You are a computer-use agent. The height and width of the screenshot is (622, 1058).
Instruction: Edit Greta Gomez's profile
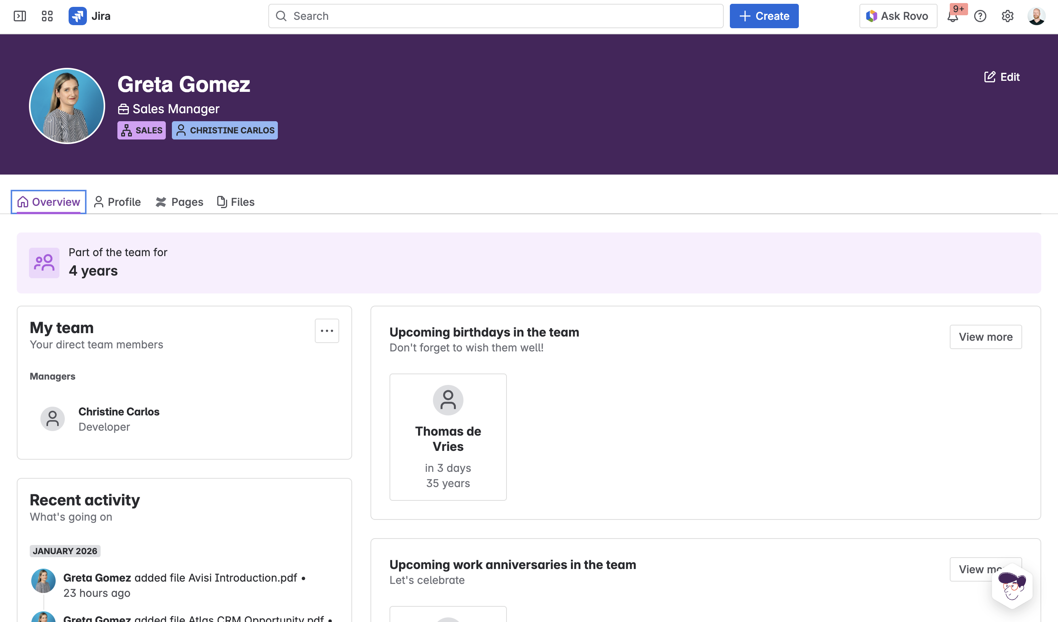(1002, 77)
